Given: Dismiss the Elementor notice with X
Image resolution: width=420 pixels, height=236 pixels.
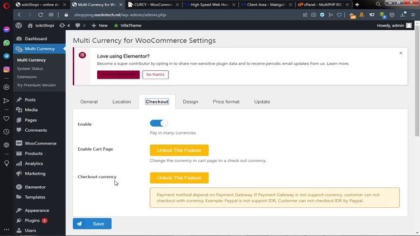Looking at the screenshot, I should coord(401,53).
